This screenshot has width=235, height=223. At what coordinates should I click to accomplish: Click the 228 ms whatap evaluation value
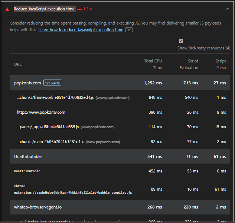(191, 207)
